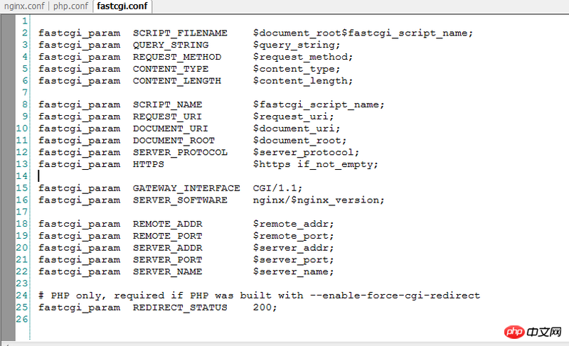Open the php.conf tab
Viewport: 569px width, 346px height.
tap(70, 6)
